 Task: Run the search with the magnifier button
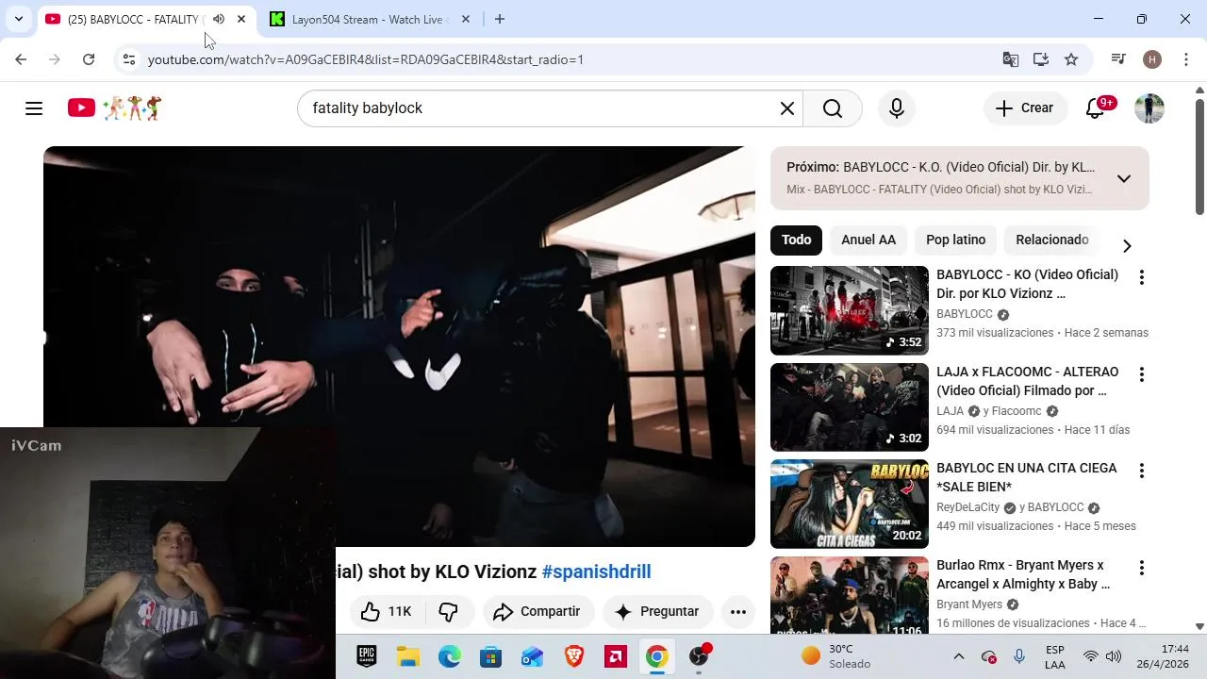pyautogui.click(x=833, y=108)
